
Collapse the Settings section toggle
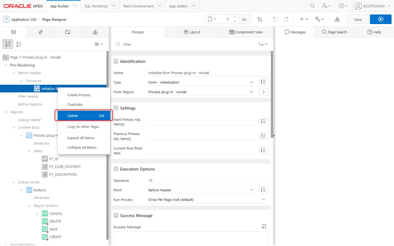click(x=116, y=108)
